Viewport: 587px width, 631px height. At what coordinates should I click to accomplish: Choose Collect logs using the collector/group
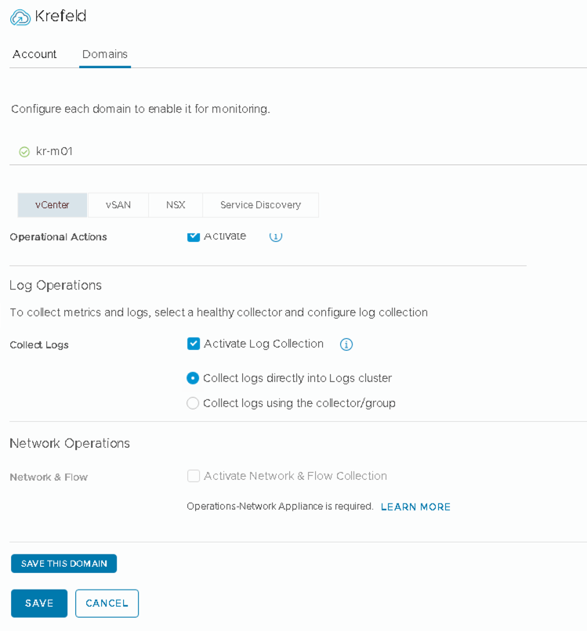[193, 403]
